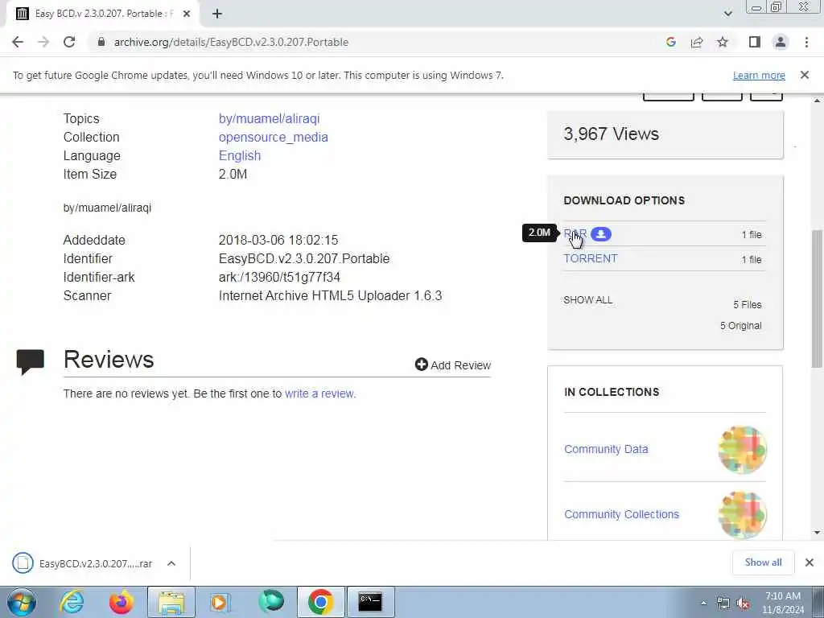Screen dimensions: 824x618
Task: Show all download files
Action: [587, 300]
